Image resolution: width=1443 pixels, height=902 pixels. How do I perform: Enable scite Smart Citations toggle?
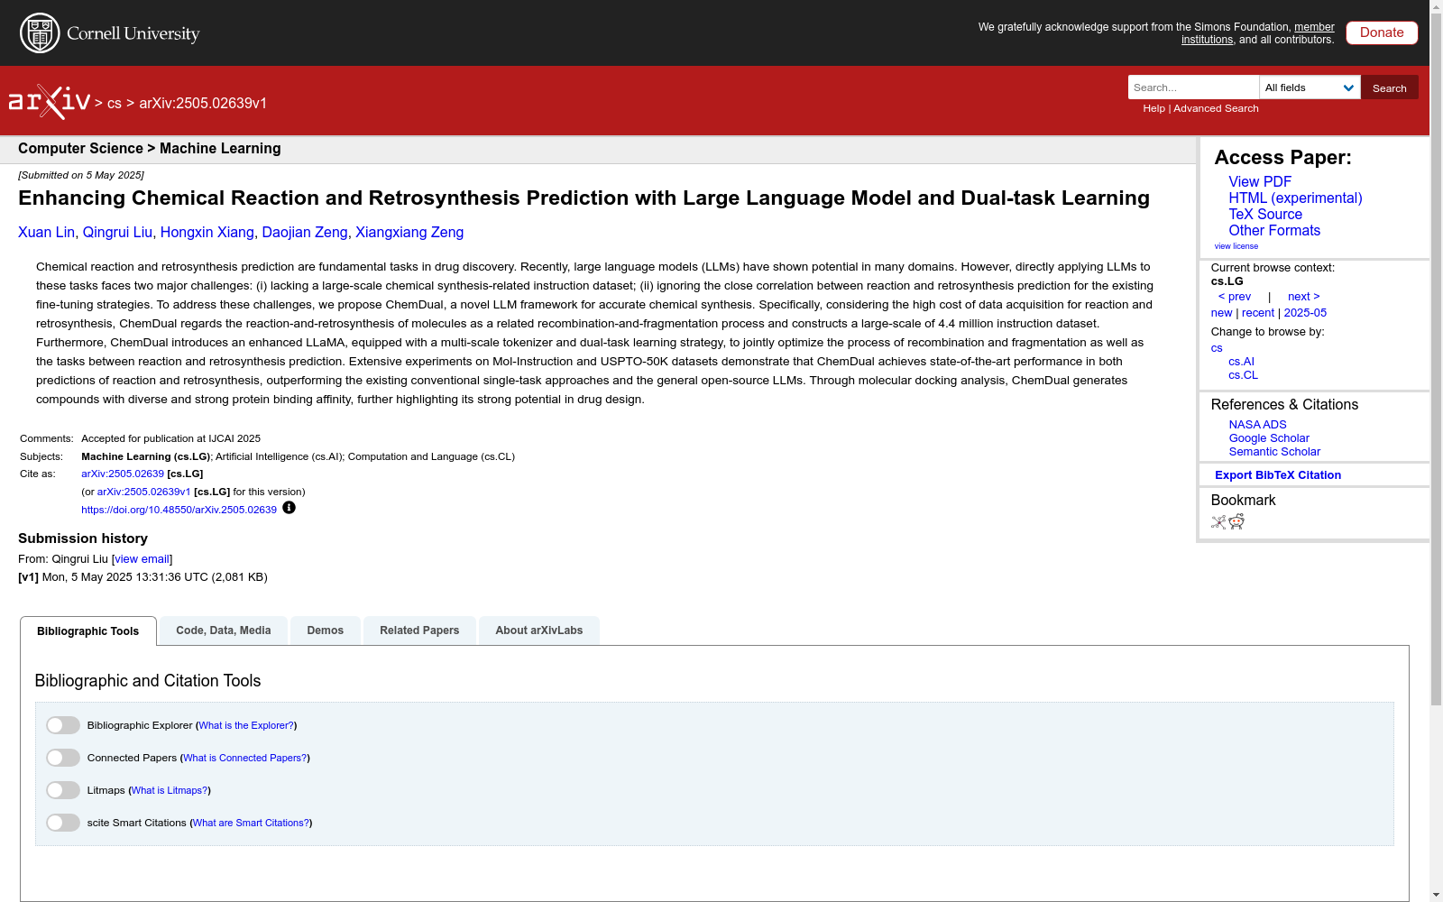click(63, 823)
